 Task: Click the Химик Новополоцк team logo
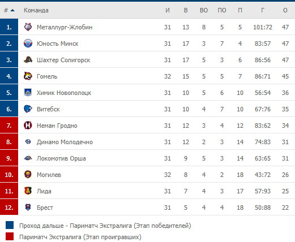pyautogui.click(x=28, y=93)
